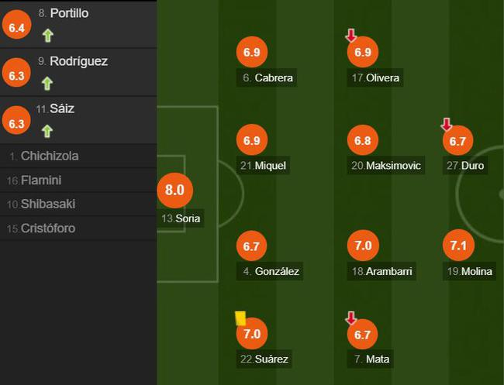
Task: Click Arambarri's 7.0 rating circle
Action: (363, 246)
